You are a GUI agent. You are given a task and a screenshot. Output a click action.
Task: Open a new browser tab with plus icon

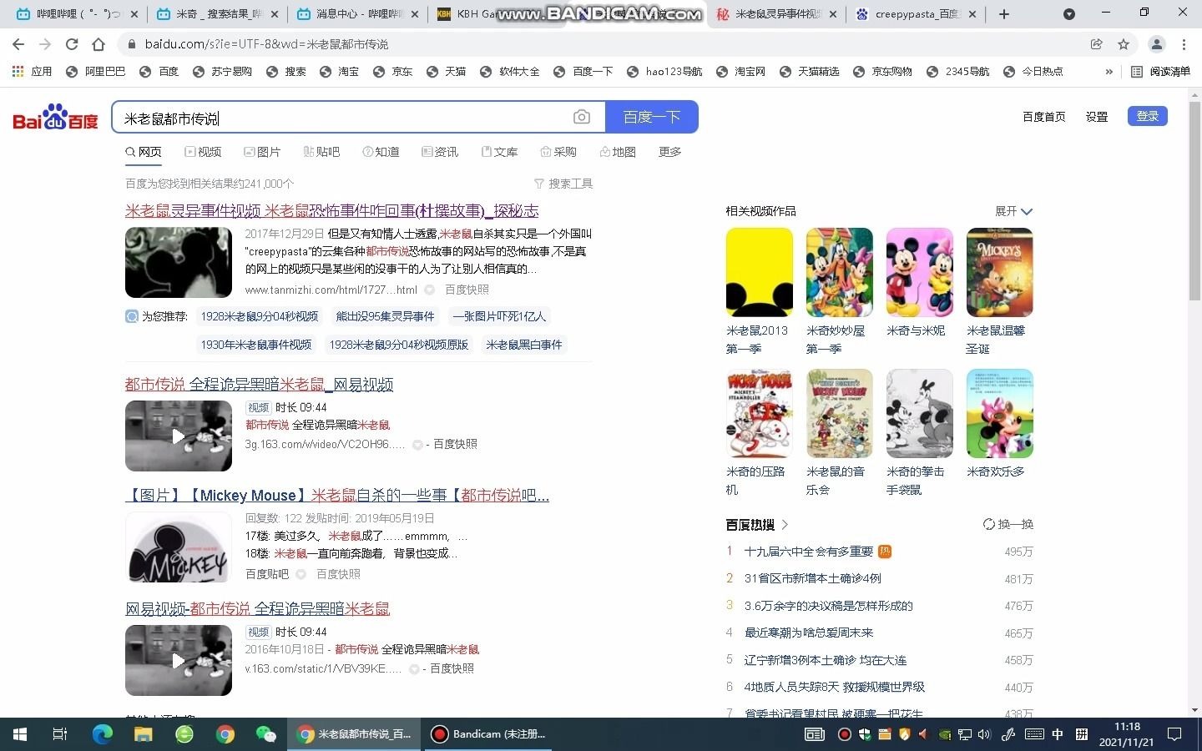coord(1004,14)
